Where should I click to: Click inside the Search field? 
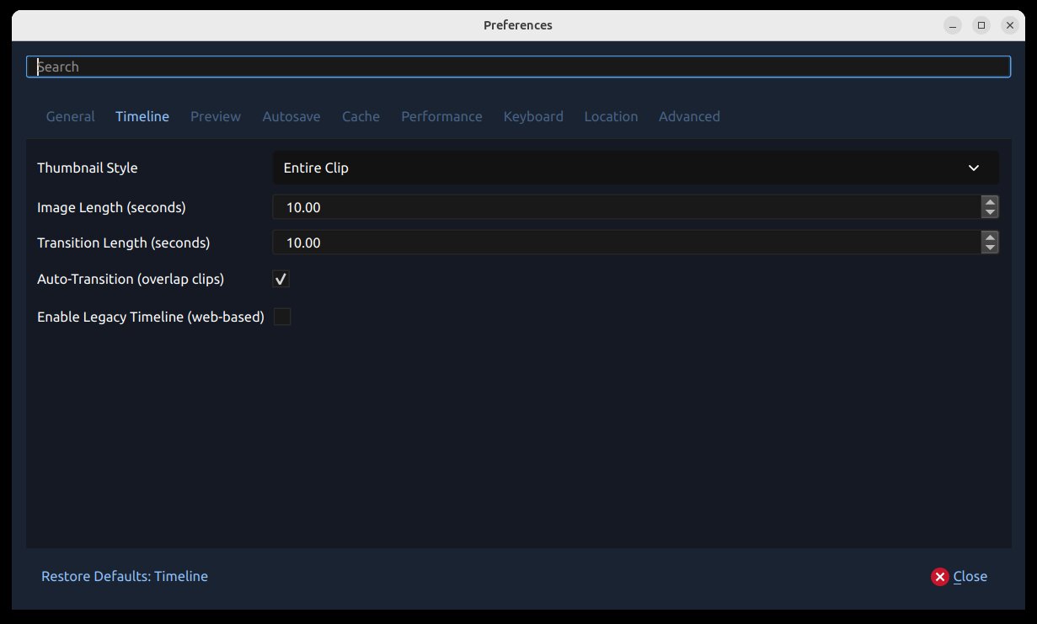tap(518, 67)
